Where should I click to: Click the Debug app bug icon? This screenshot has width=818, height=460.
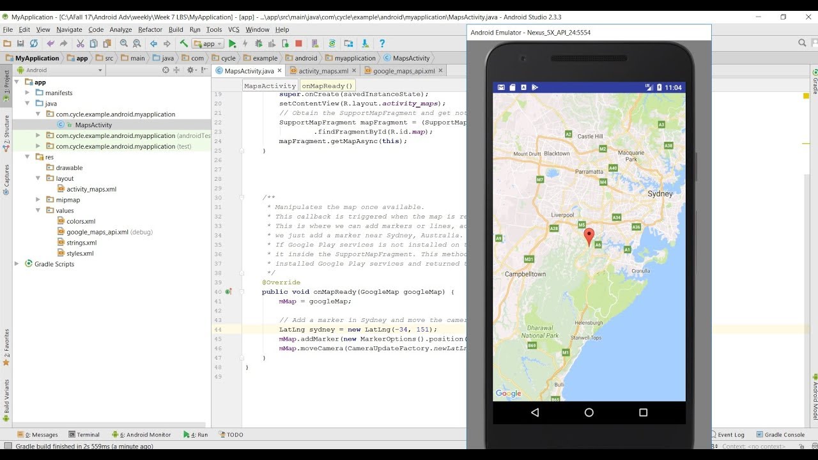(x=259, y=43)
